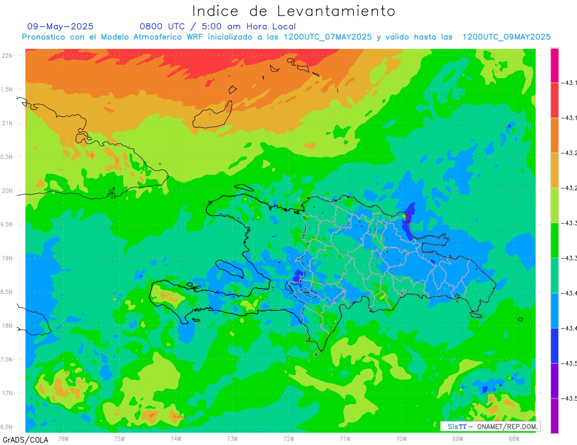Pick the bright green color bar swatch
Screen dimensions: 577x445
pyautogui.click(x=554, y=241)
